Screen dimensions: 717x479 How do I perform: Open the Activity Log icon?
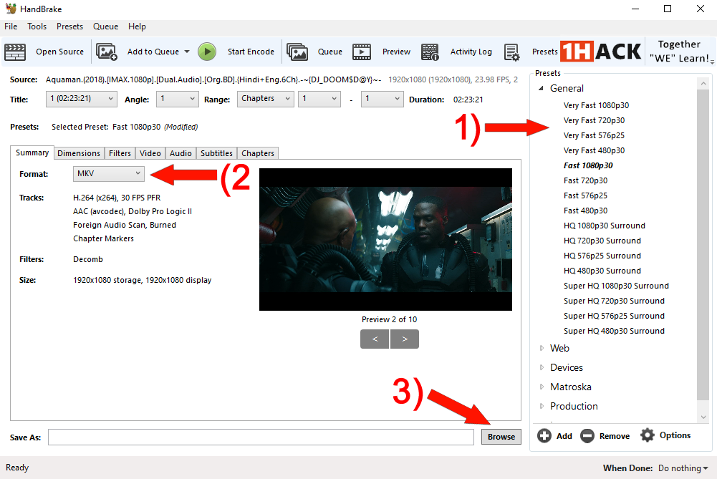[x=430, y=52]
